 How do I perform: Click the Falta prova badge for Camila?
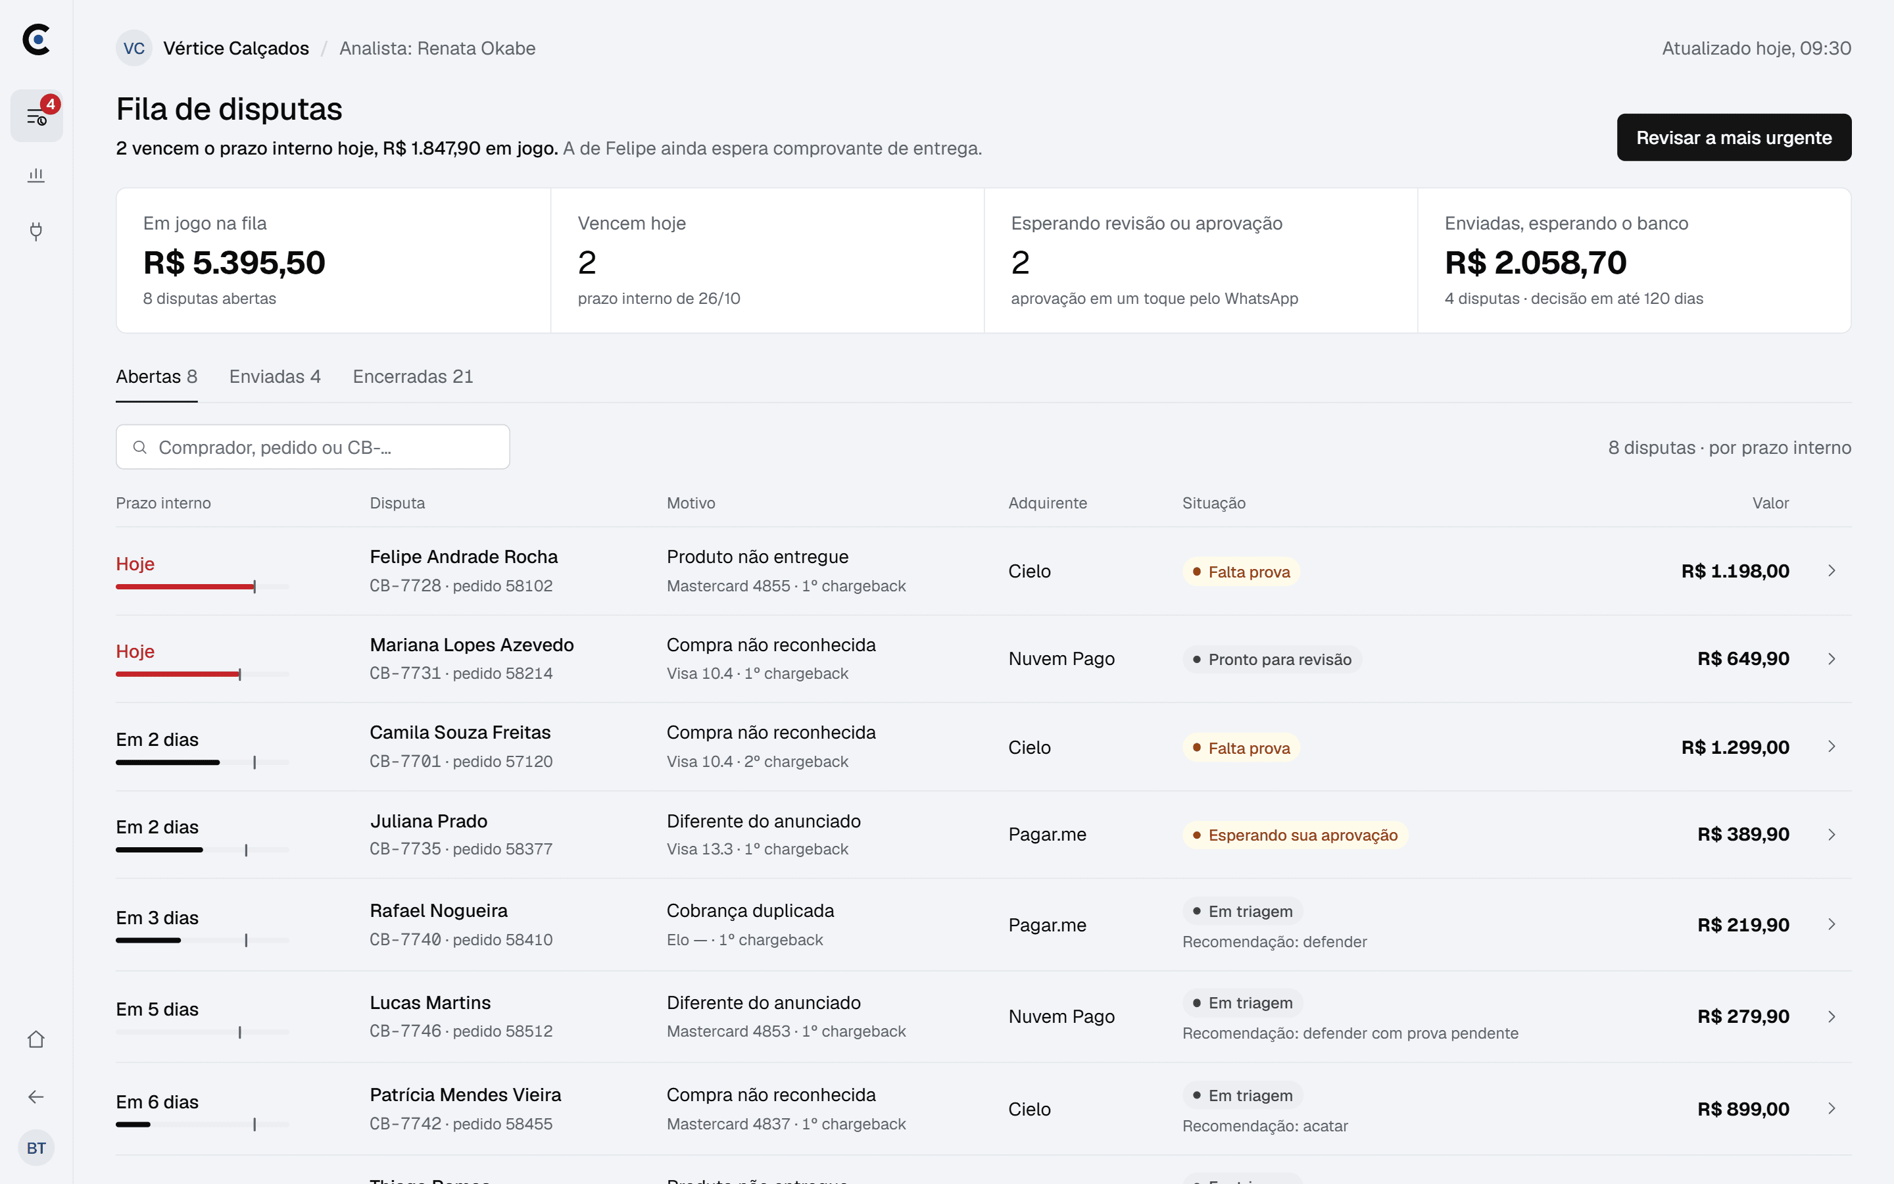tap(1240, 748)
